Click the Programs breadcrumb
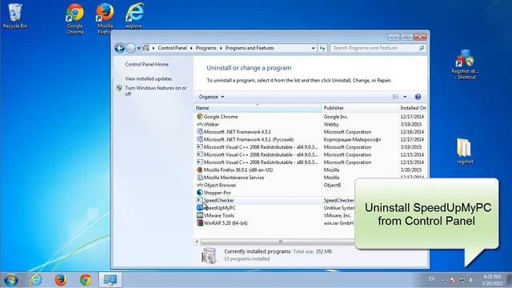 click(x=206, y=48)
